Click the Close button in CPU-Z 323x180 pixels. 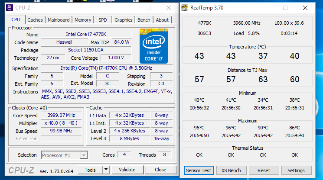pos(160,170)
